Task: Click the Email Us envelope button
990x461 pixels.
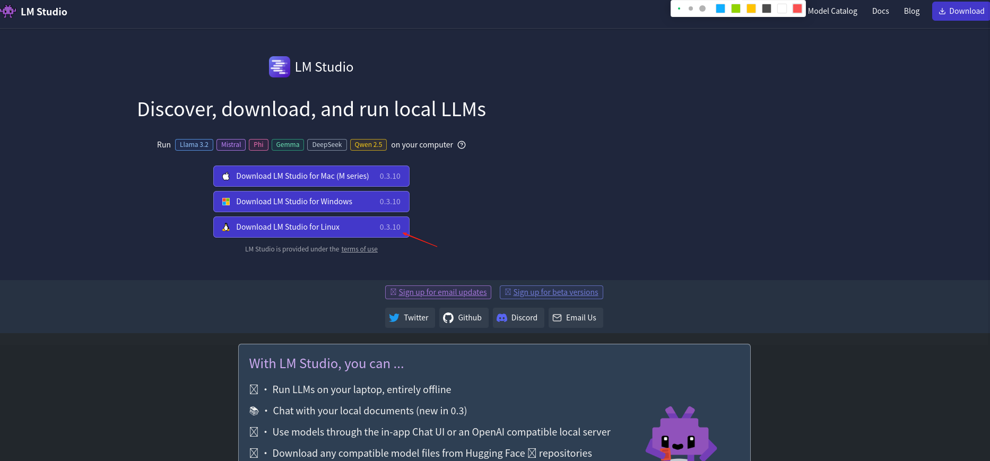Action: coord(575,318)
